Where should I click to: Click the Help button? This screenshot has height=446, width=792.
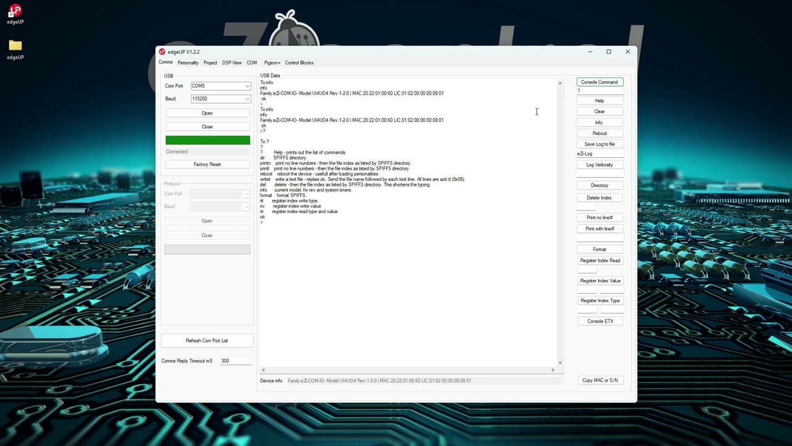600,100
